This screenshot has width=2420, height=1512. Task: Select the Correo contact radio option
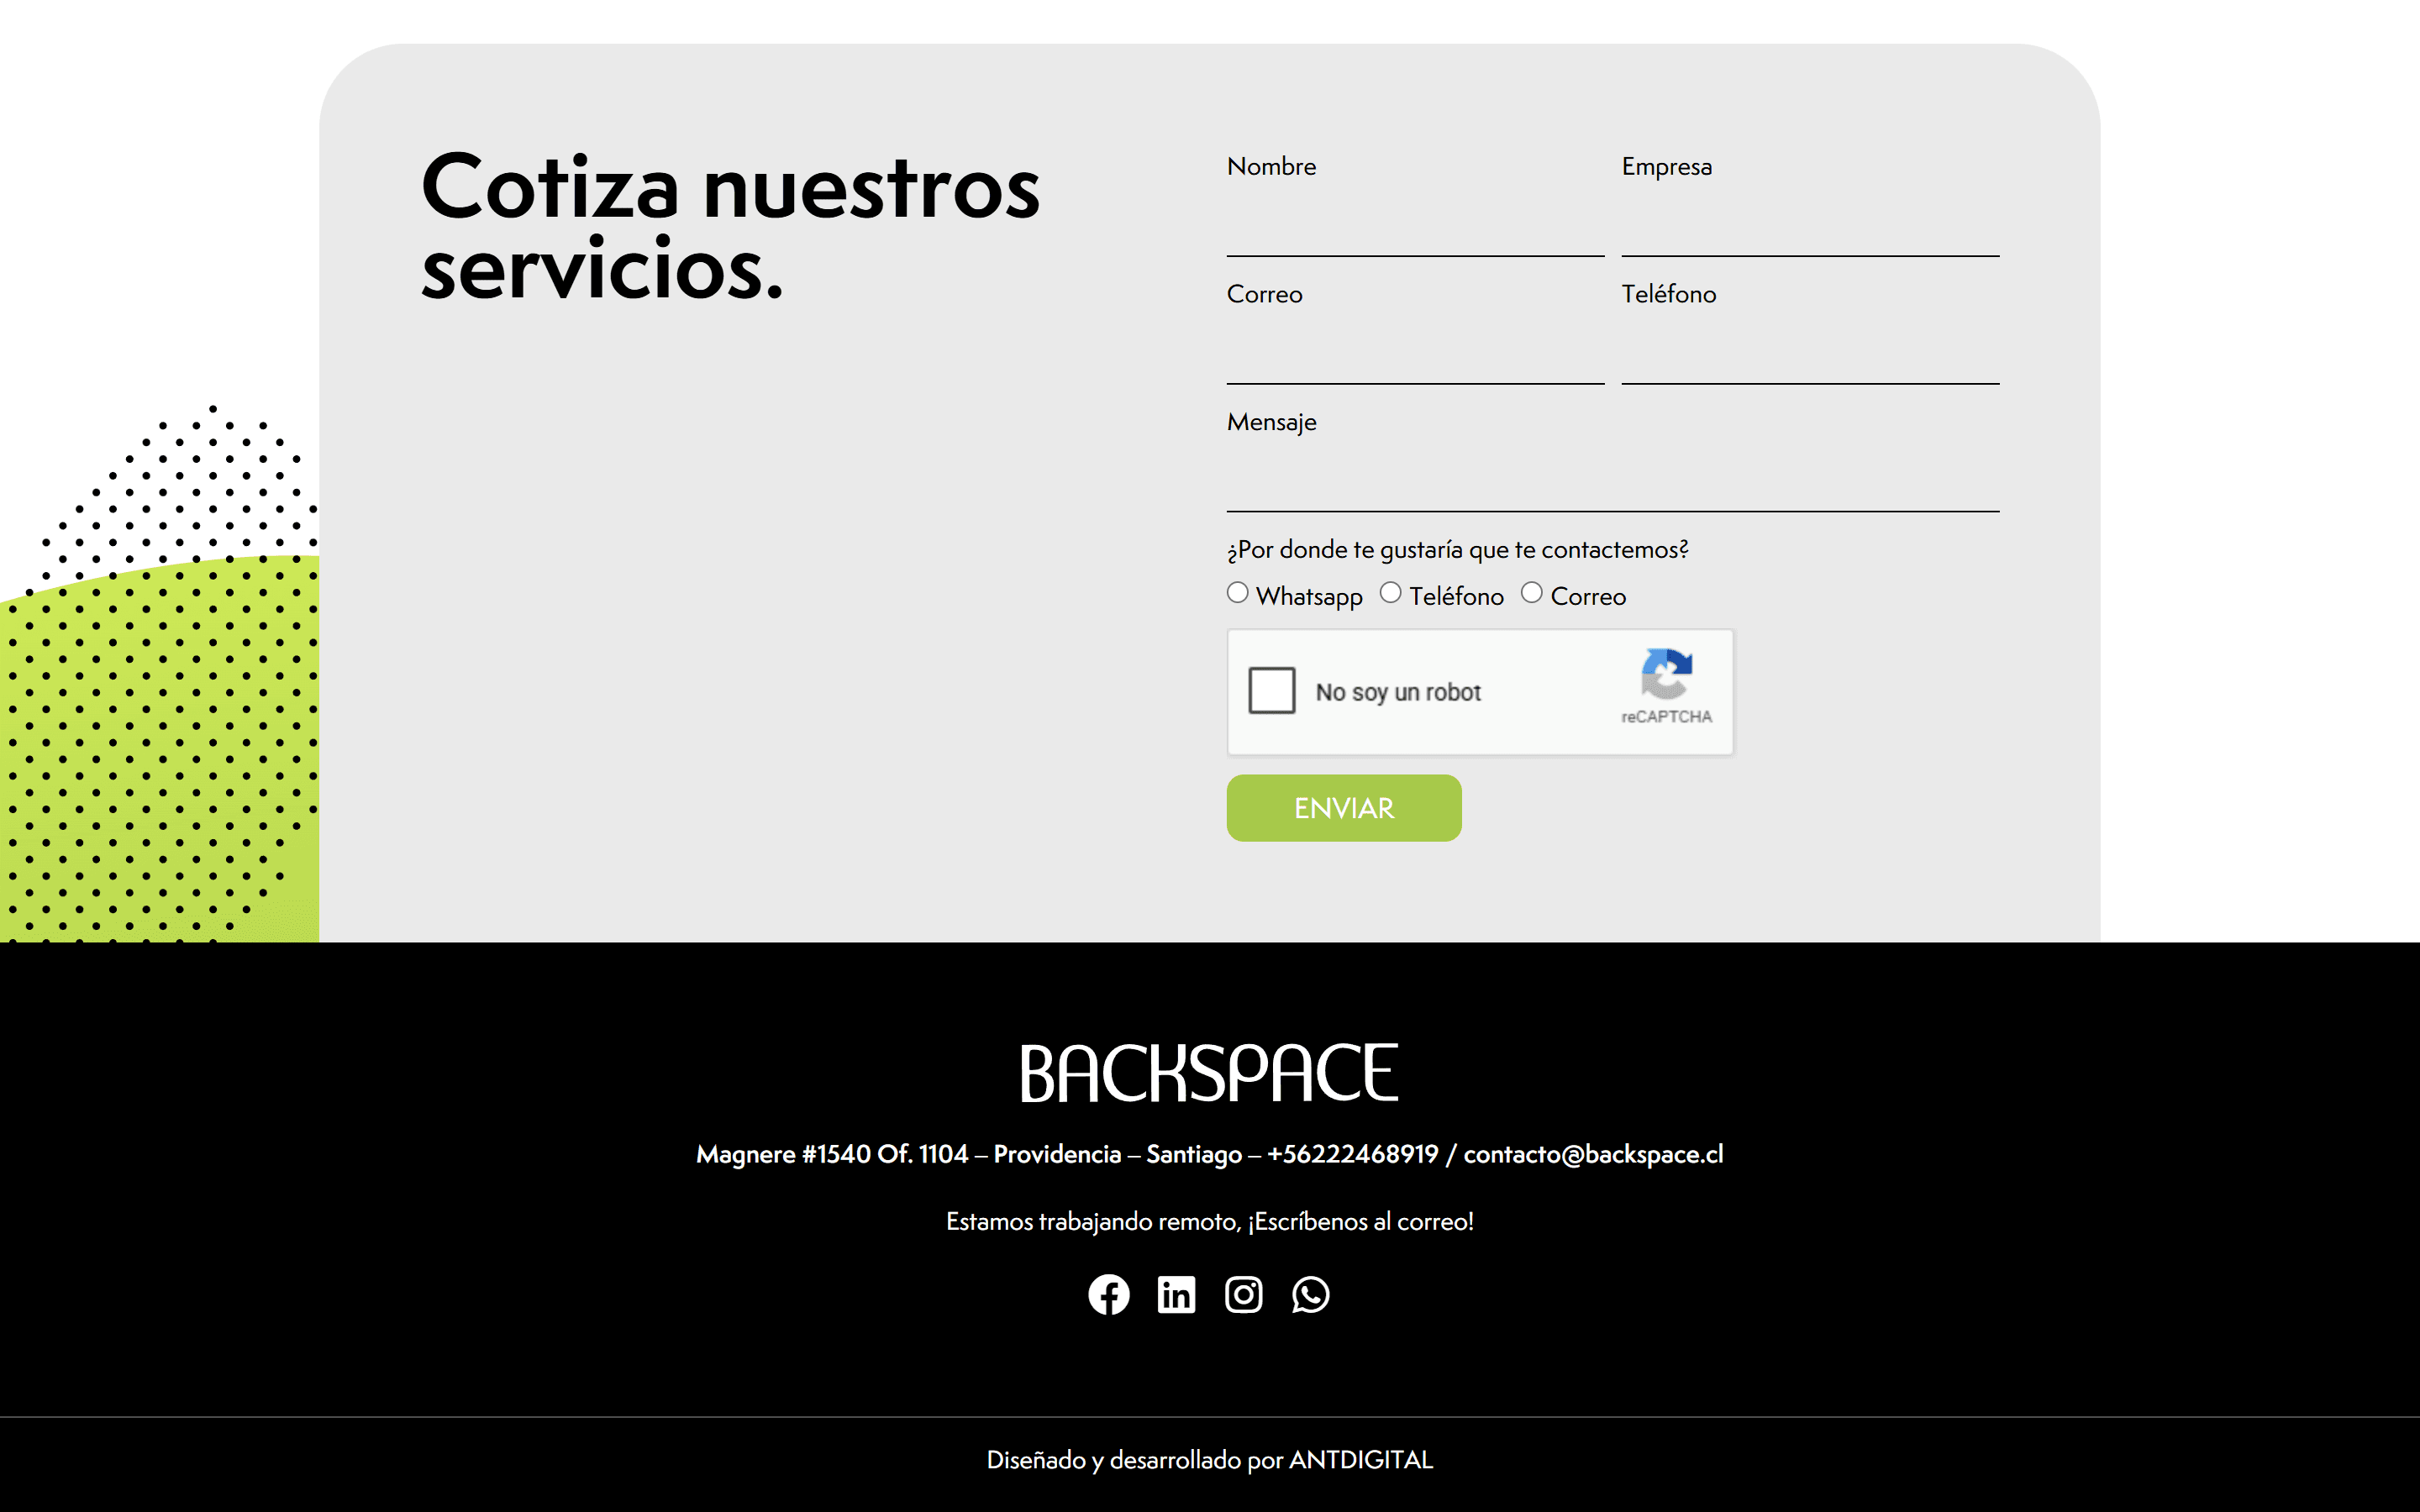tap(1531, 593)
